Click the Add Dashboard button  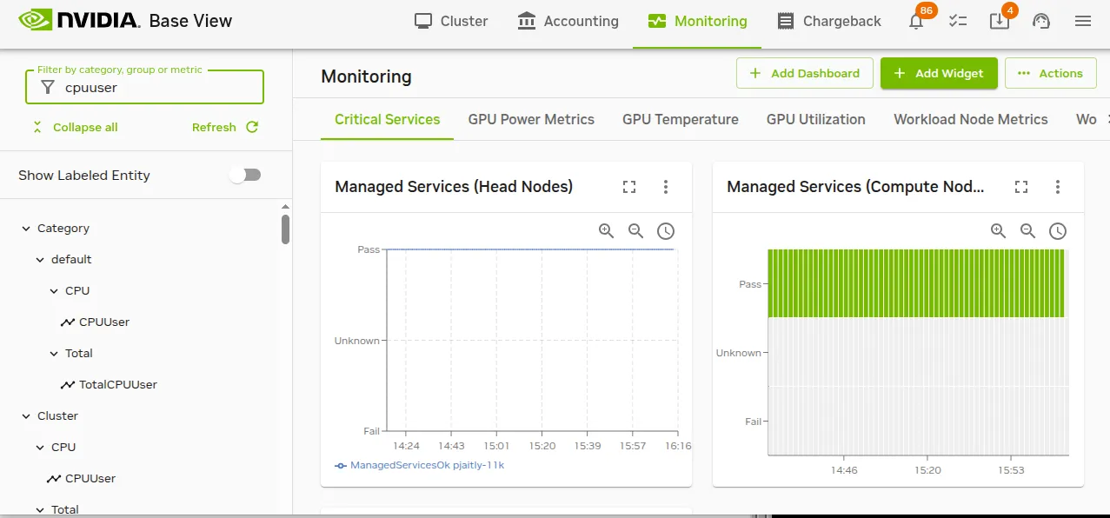pos(804,73)
